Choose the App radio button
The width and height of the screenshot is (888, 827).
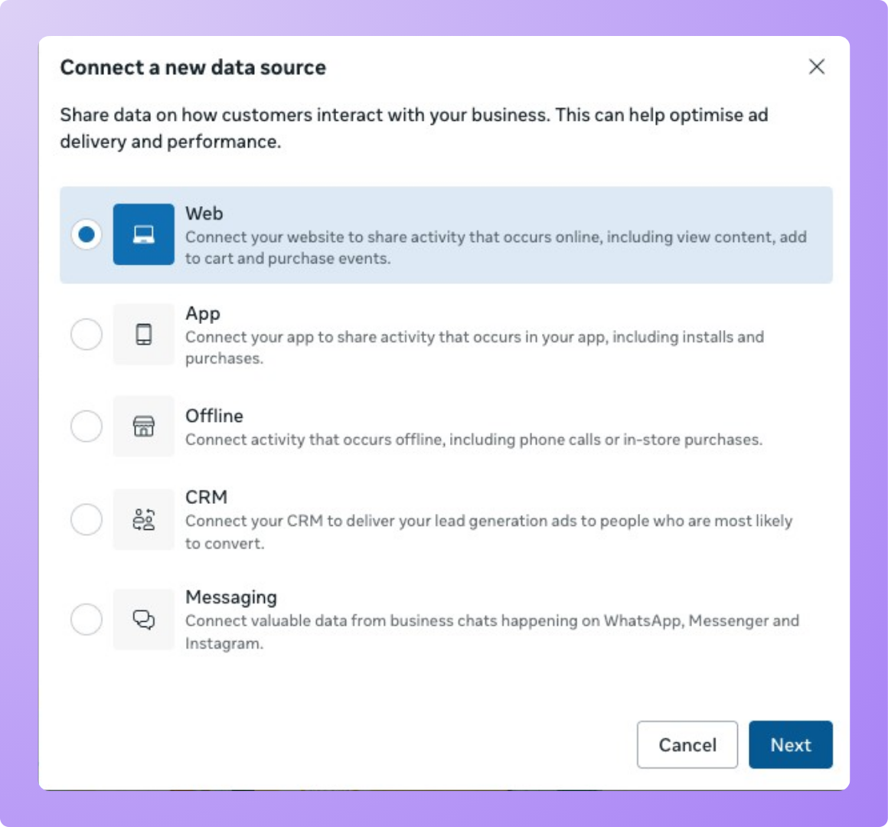click(x=87, y=335)
